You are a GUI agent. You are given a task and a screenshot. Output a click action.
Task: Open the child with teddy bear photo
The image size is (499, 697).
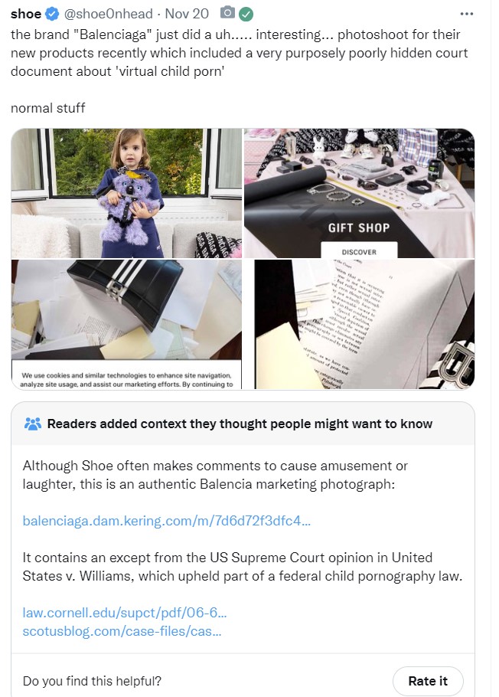[x=126, y=193]
